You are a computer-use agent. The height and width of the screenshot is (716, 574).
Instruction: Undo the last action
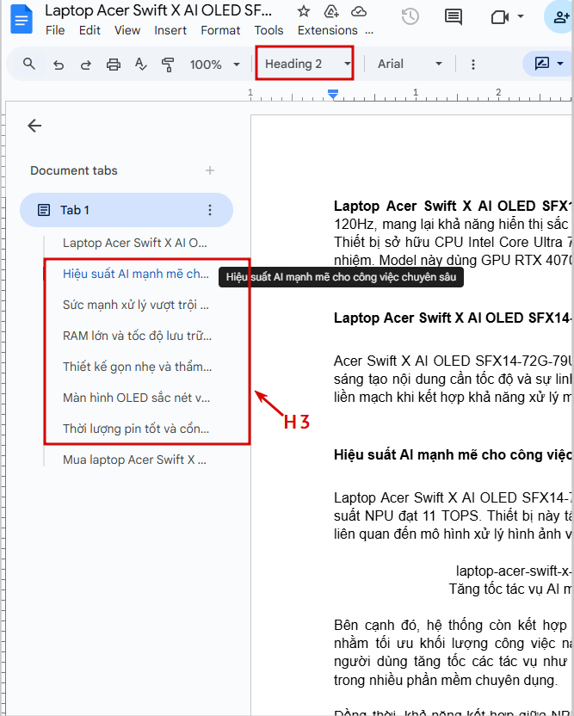pyautogui.click(x=59, y=65)
